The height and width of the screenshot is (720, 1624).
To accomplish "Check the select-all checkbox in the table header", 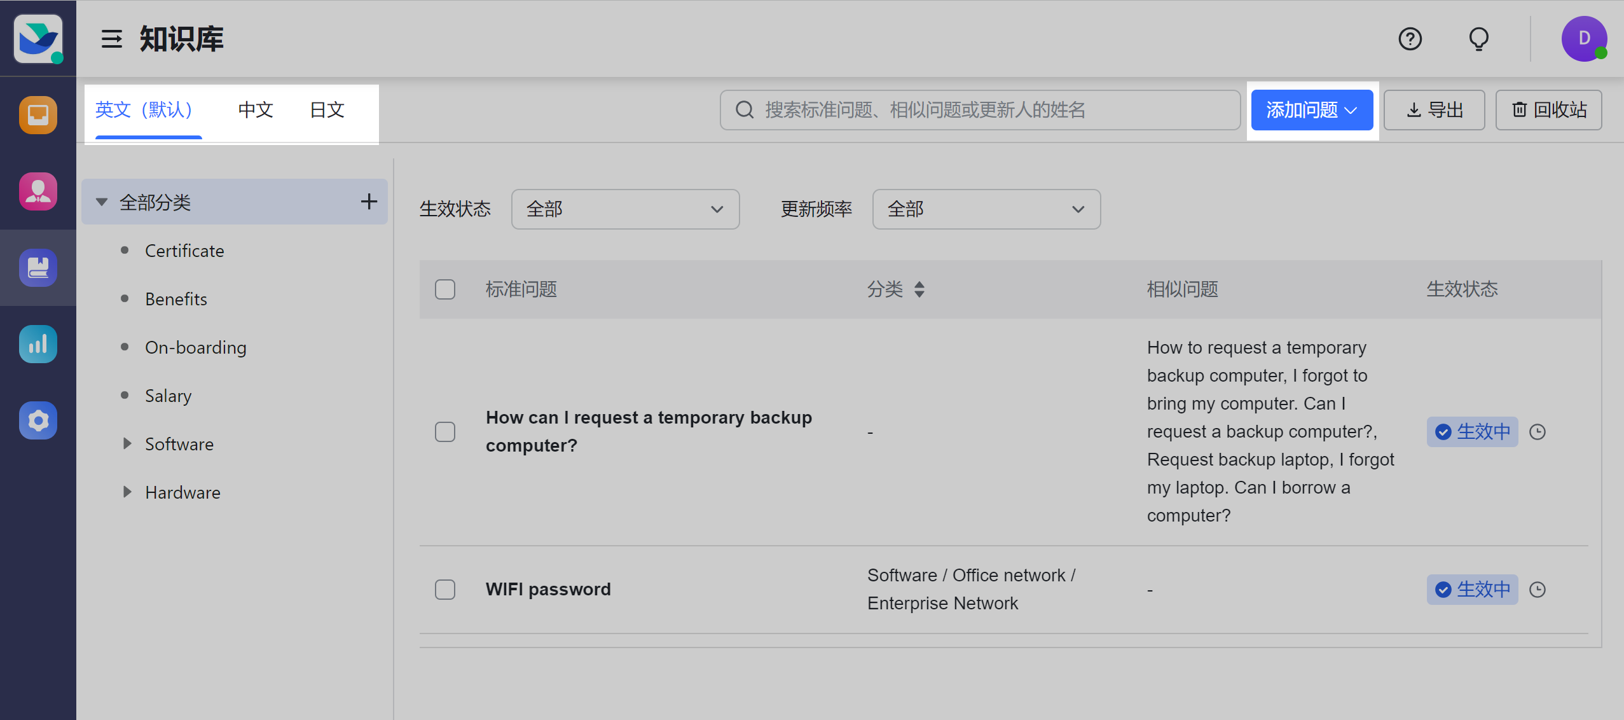I will click(444, 289).
